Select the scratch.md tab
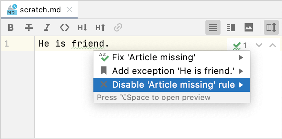 [x=40, y=10]
